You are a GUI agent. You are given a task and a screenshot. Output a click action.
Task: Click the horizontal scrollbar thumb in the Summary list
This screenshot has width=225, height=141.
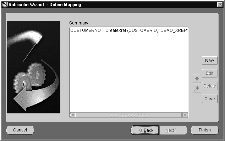pos(128,115)
